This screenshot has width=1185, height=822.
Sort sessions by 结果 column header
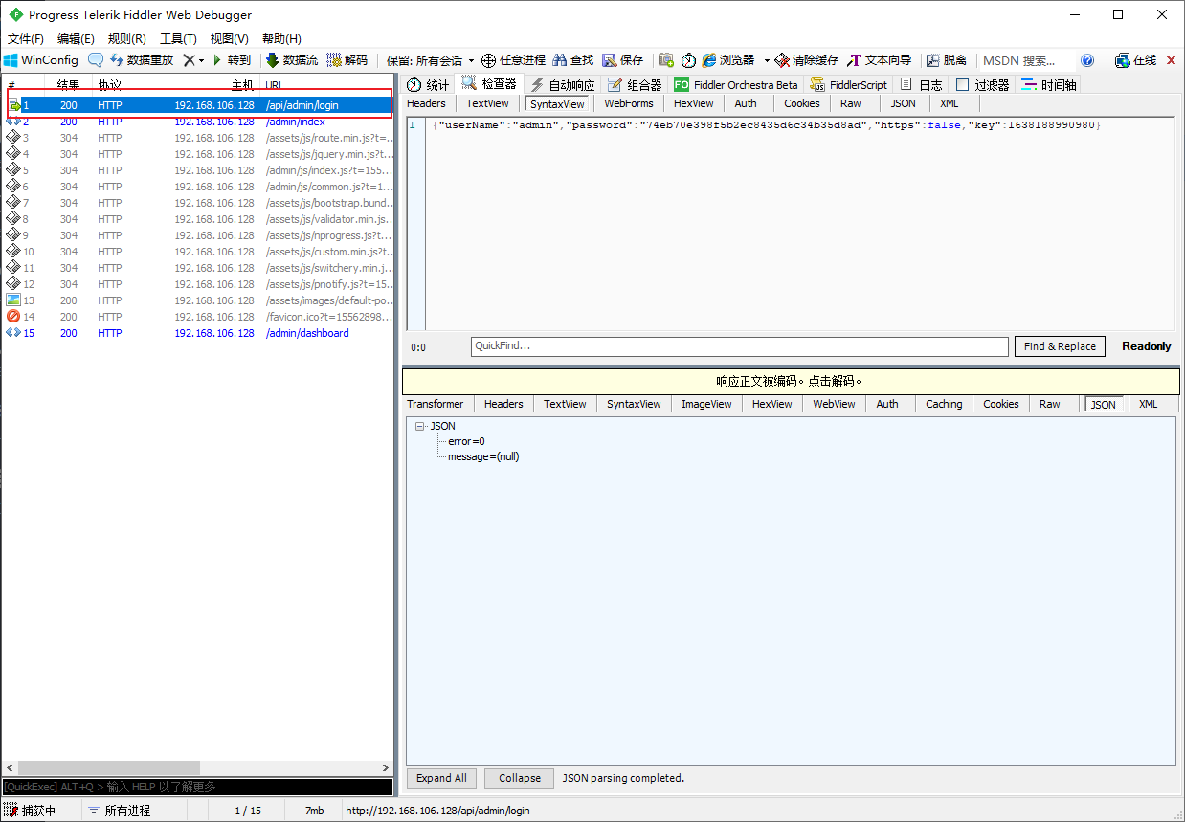coord(69,85)
